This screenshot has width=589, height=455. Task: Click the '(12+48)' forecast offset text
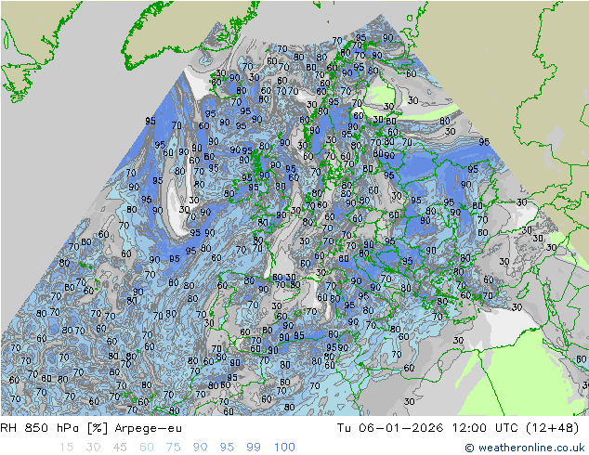coord(552,428)
